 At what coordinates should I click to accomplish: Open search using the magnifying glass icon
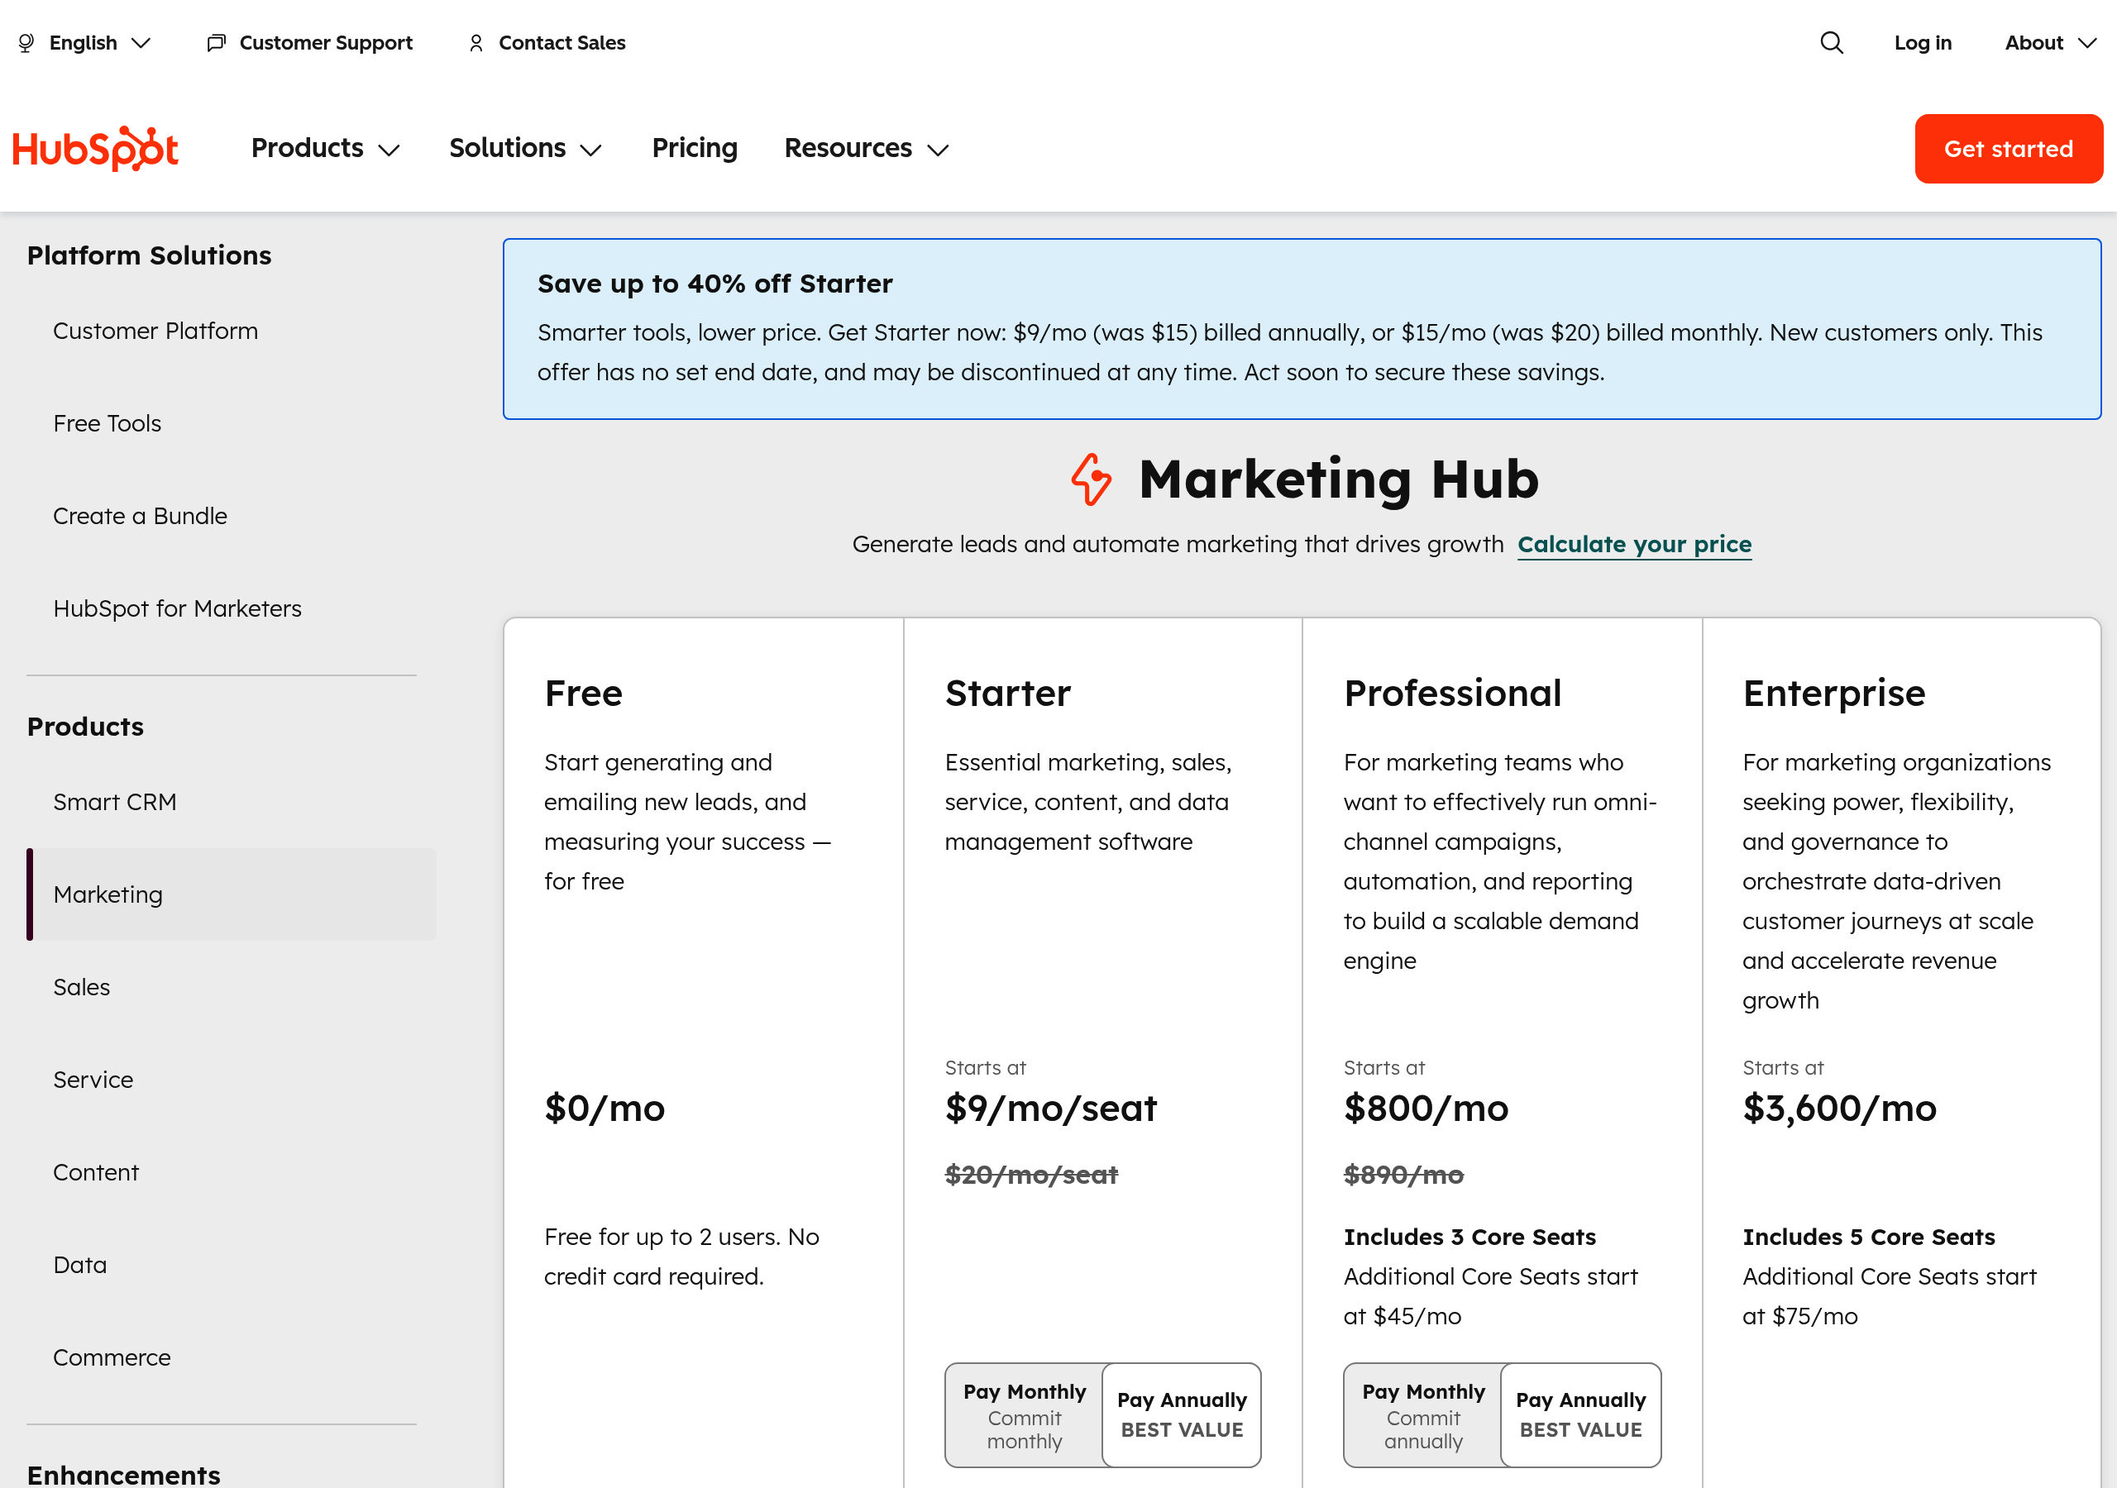tap(1830, 42)
